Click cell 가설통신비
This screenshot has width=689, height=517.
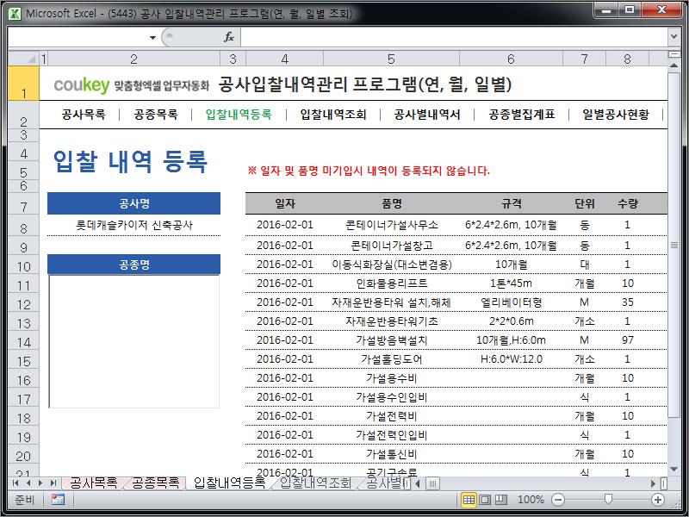point(392,454)
